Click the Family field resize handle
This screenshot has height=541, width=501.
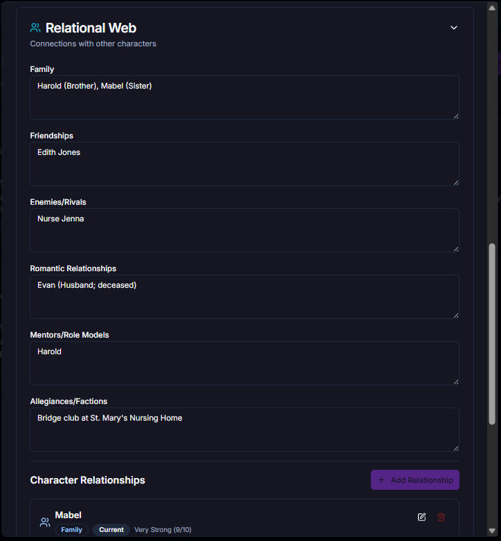point(455,116)
